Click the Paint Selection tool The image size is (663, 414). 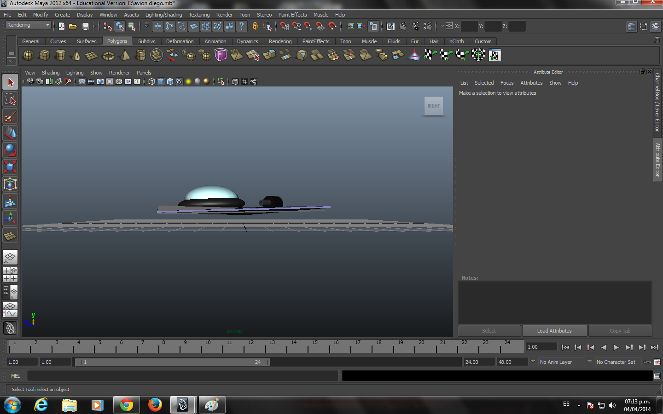point(10,116)
